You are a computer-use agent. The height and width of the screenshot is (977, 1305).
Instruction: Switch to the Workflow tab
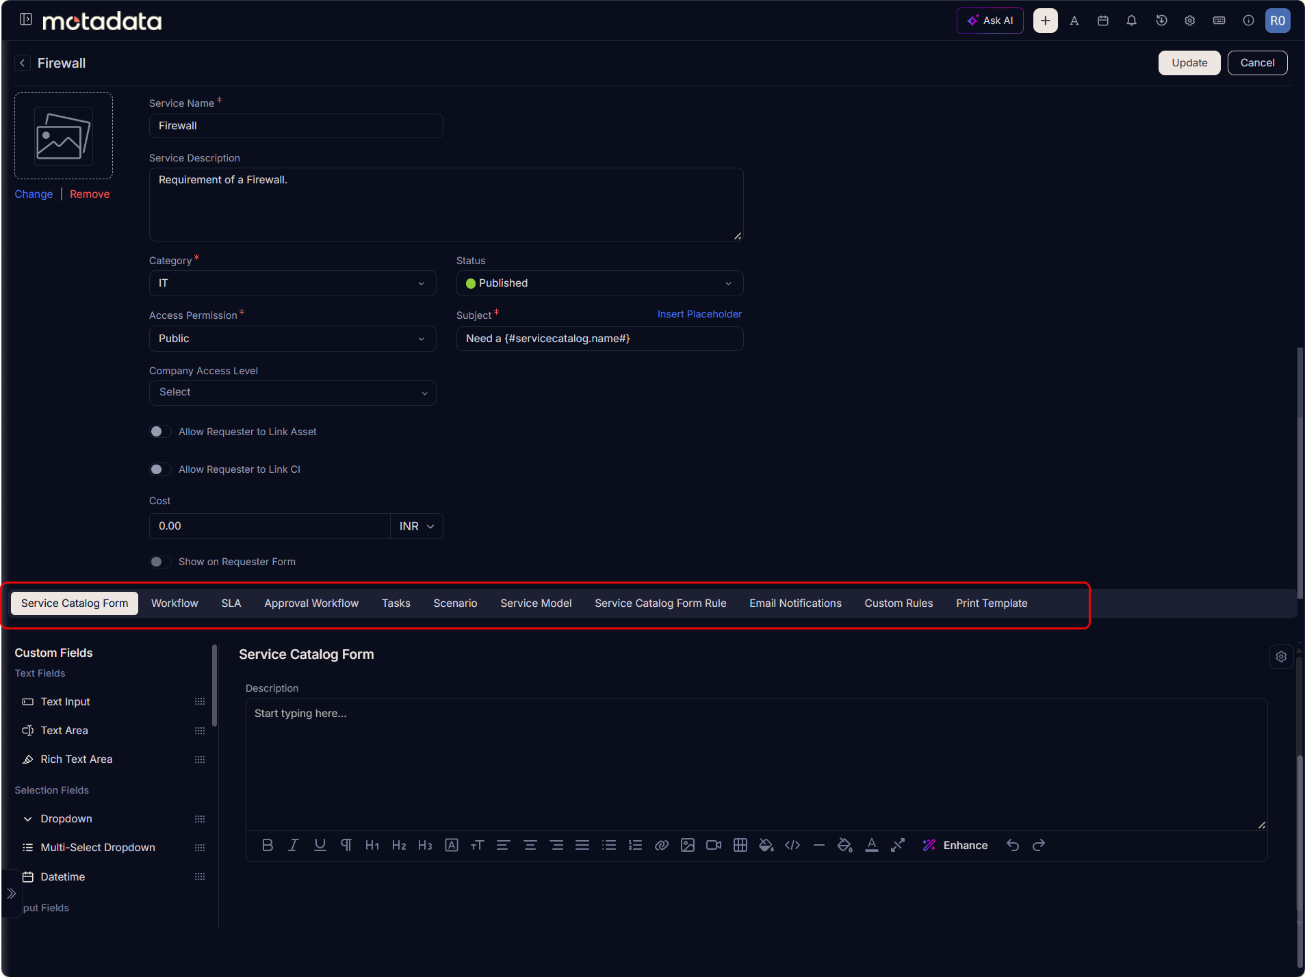click(175, 603)
